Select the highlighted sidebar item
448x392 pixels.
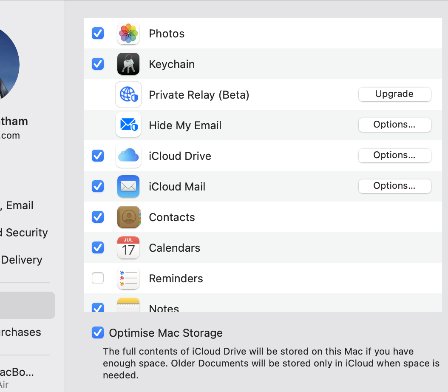tap(28, 305)
